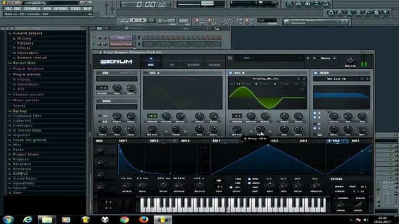This screenshot has width=399, height=224.
Task: Go to next Serum preset
Action: (314, 58)
